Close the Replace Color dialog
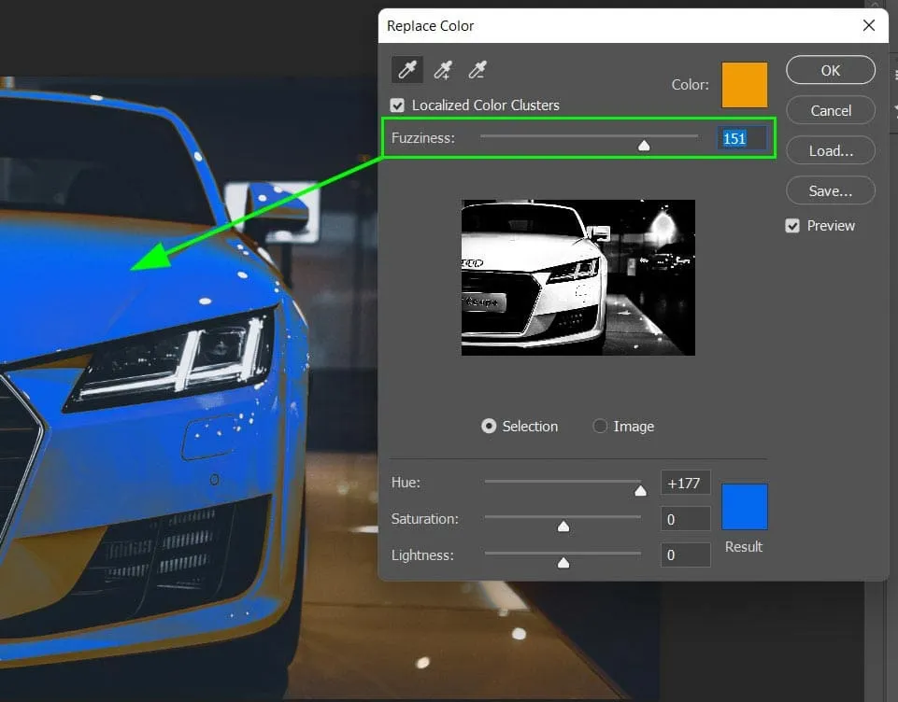 869,26
